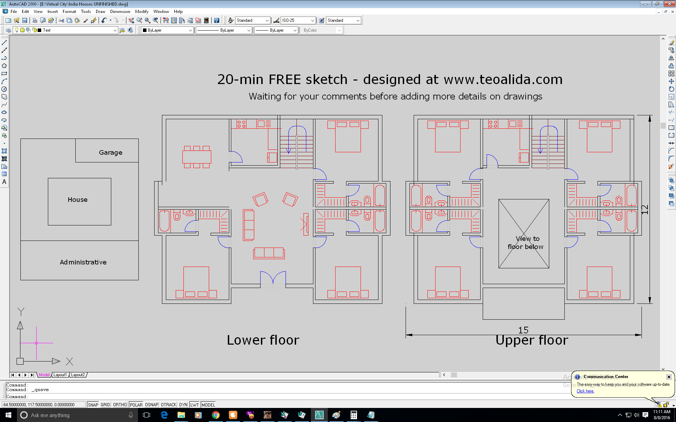The image size is (676, 422).
Task: Select the Polygon draw tool
Action: (4, 66)
